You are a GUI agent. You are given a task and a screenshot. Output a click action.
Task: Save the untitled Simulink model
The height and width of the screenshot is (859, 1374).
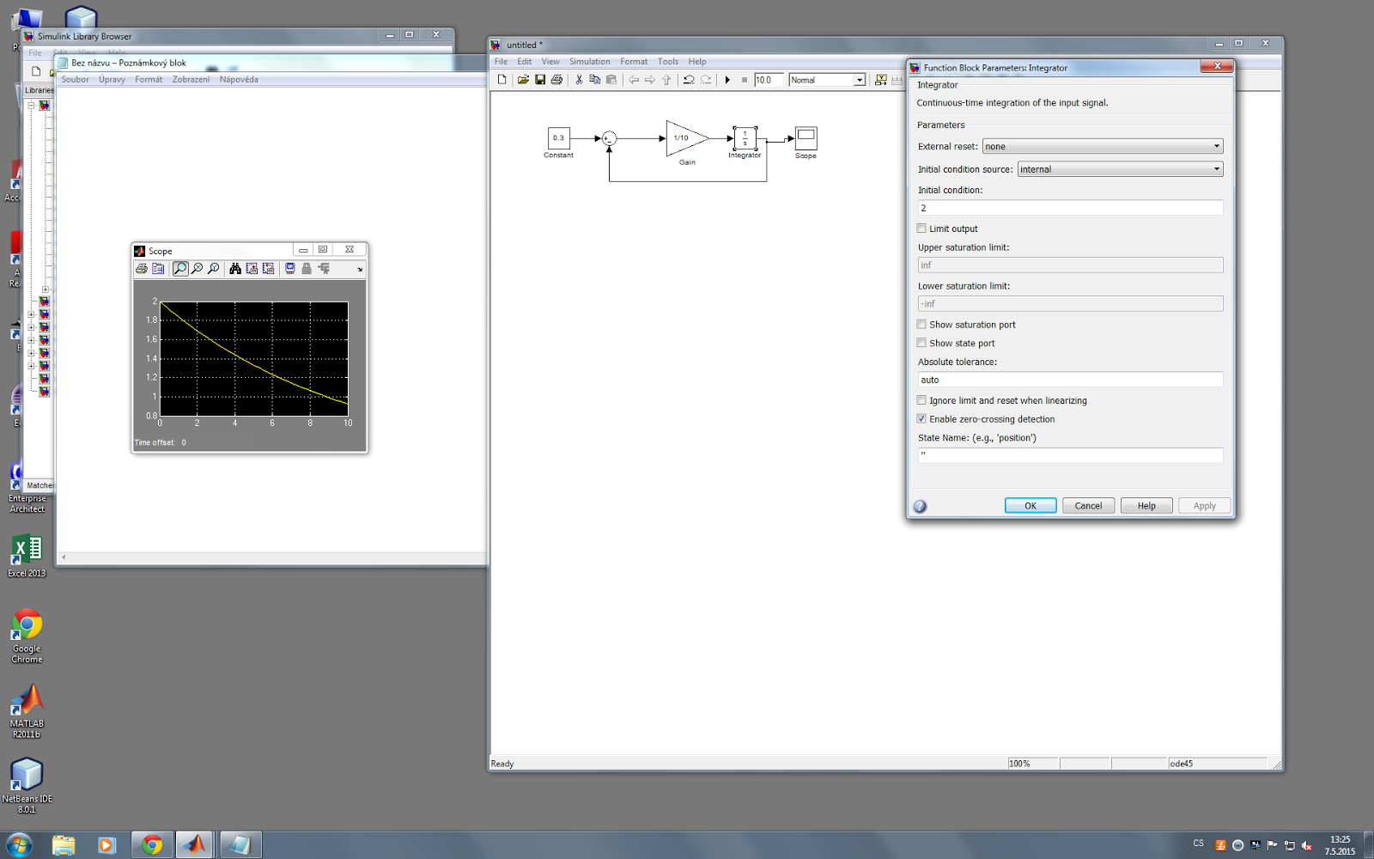(540, 80)
